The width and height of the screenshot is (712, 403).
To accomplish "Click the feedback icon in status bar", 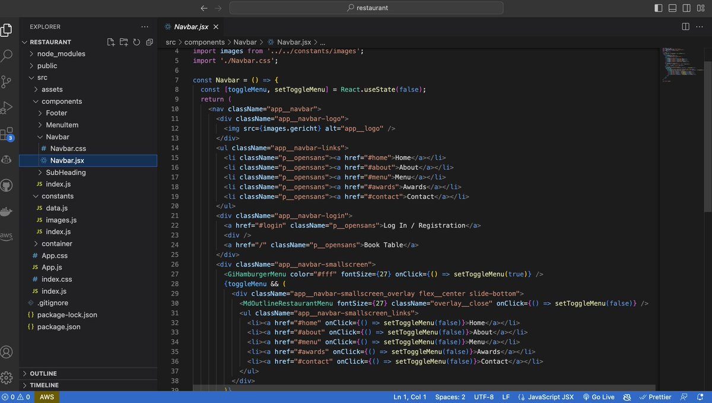I will tap(684, 397).
